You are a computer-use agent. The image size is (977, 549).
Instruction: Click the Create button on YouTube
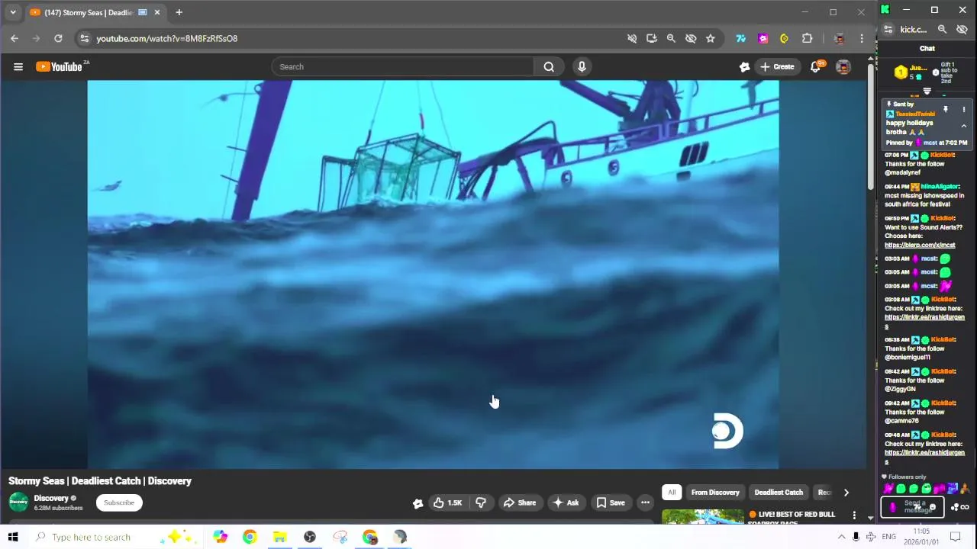[x=776, y=67]
